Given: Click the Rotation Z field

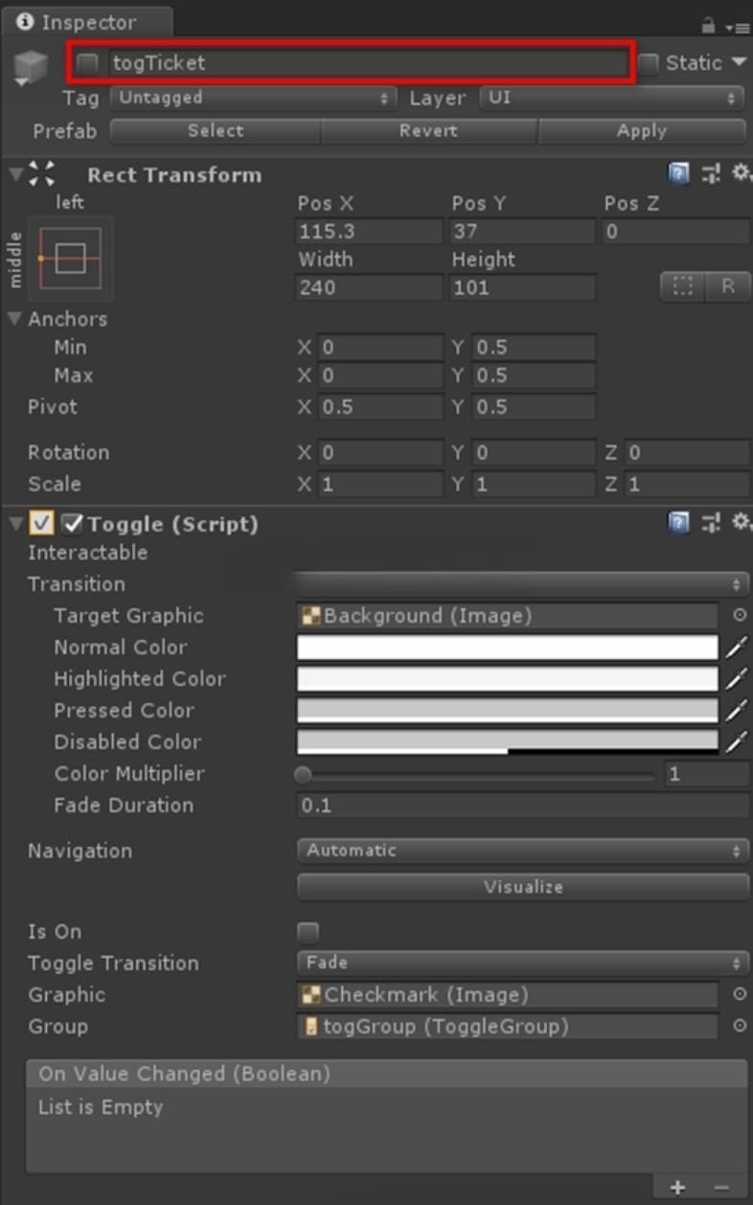Looking at the screenshot, I should tap(688, 453).
